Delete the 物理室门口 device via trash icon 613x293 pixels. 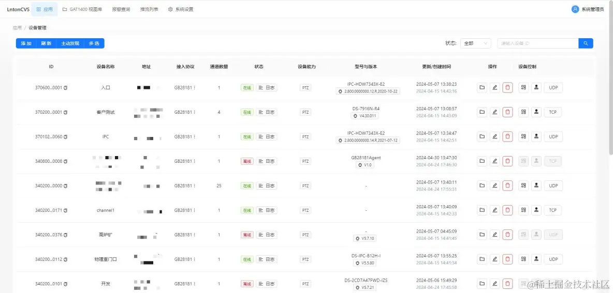507,259
